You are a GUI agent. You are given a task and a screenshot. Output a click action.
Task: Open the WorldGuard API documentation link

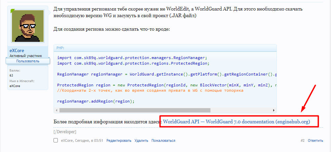pos(237,122)
